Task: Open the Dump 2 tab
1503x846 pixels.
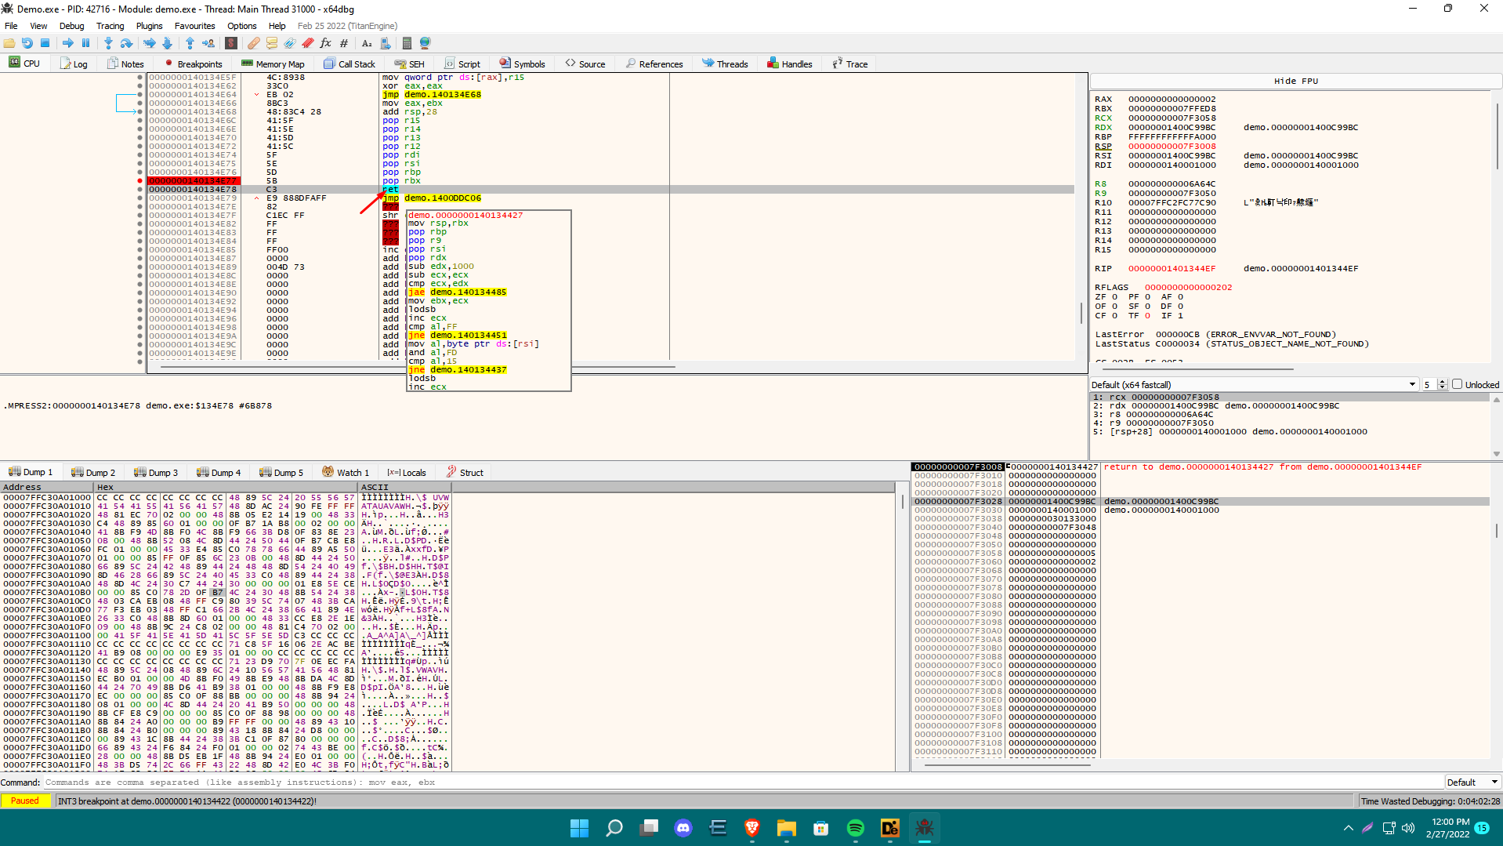Action: (x=94, y=472)
